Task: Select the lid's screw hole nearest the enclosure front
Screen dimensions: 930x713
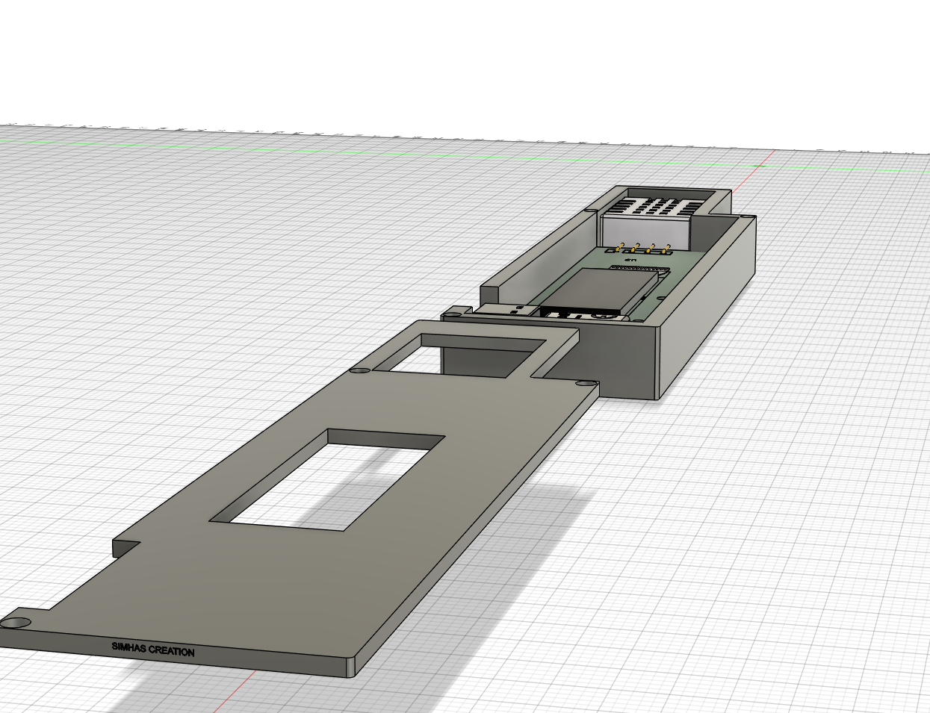Action: click(583, 384)
